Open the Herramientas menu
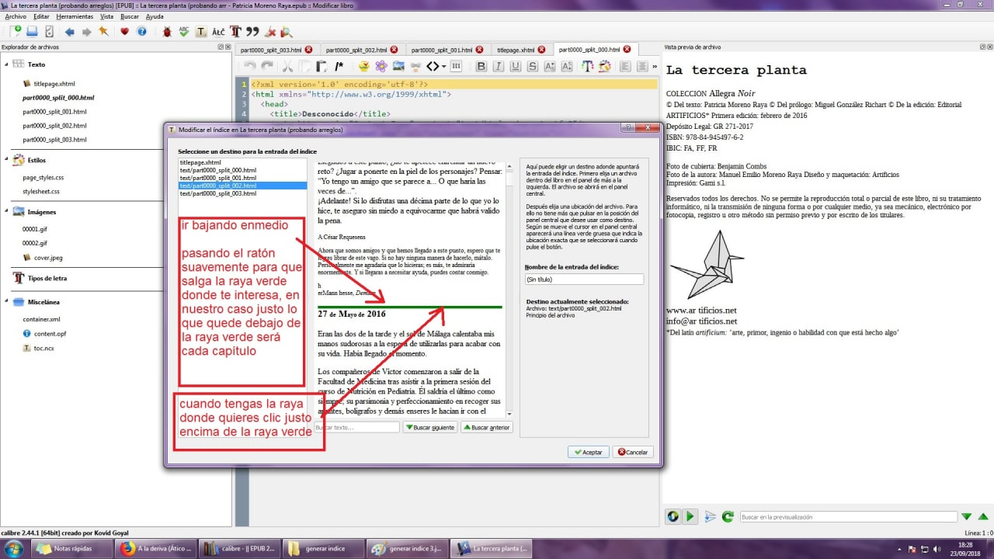 point(75,16)
